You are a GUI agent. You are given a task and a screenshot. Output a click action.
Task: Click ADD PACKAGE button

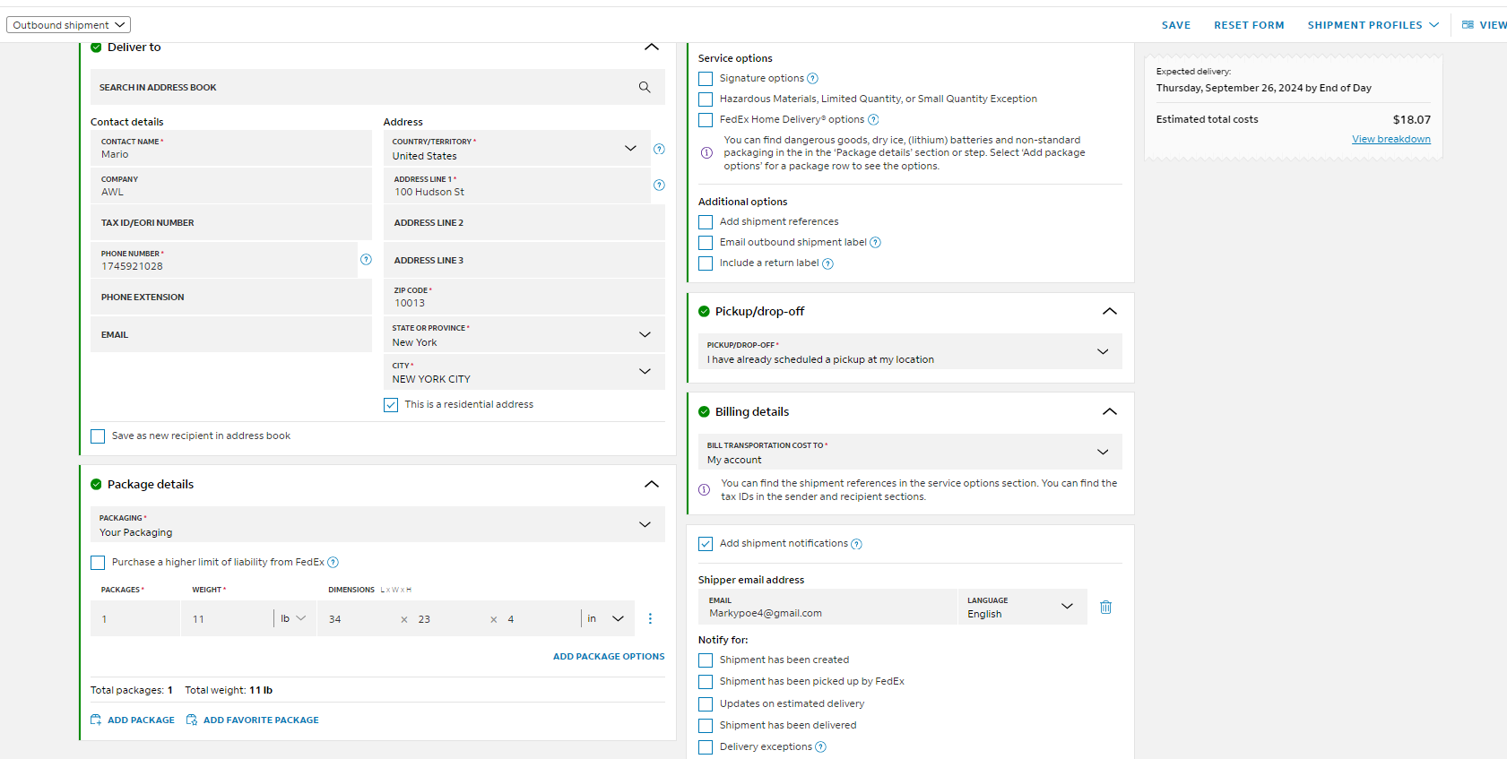click(x=133, y=720)
